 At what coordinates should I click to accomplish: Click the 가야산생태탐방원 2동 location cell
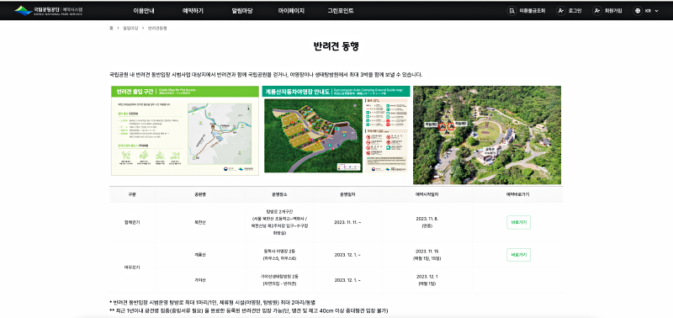[279, 280]
